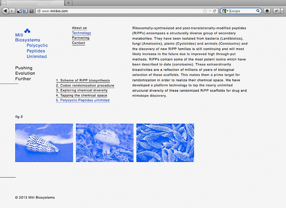Click the leaves image thumbnail
Viewport: 286px width, 208px height.
(165, 143)
